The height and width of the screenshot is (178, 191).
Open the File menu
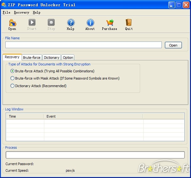point(6,13)
